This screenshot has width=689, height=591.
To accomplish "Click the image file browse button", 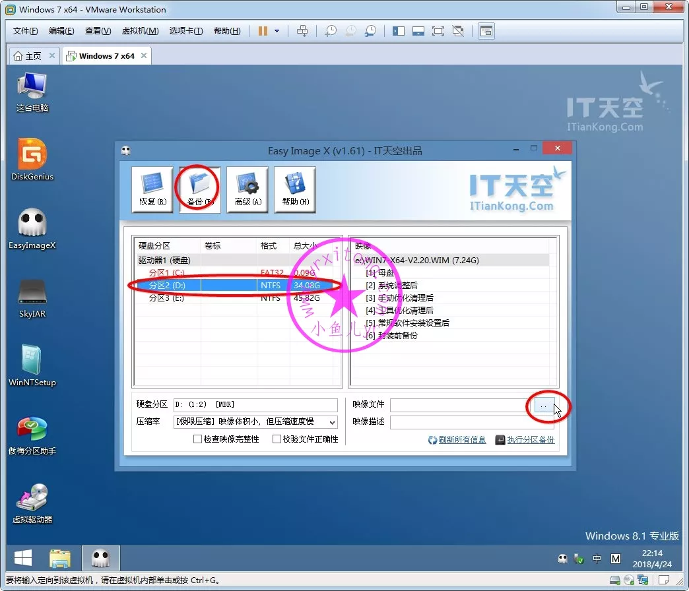I will [x=543, y=405].
